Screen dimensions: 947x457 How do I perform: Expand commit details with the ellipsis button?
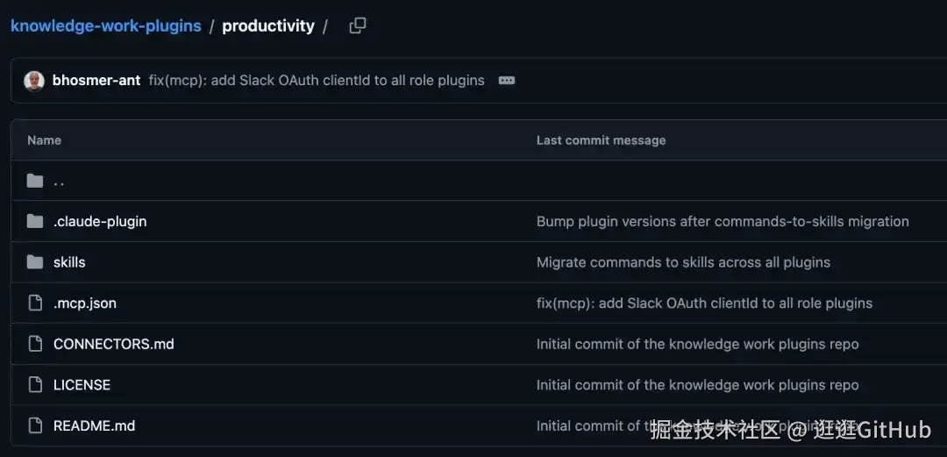point(507,81)
